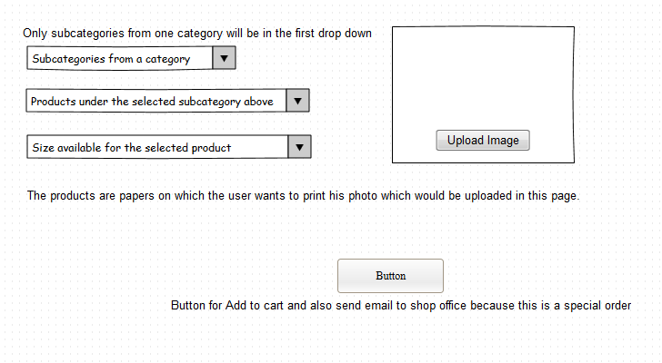Click the Products dropdown arrow button
662x363 pixels.
pyautogui.click(x=298, y=101)
